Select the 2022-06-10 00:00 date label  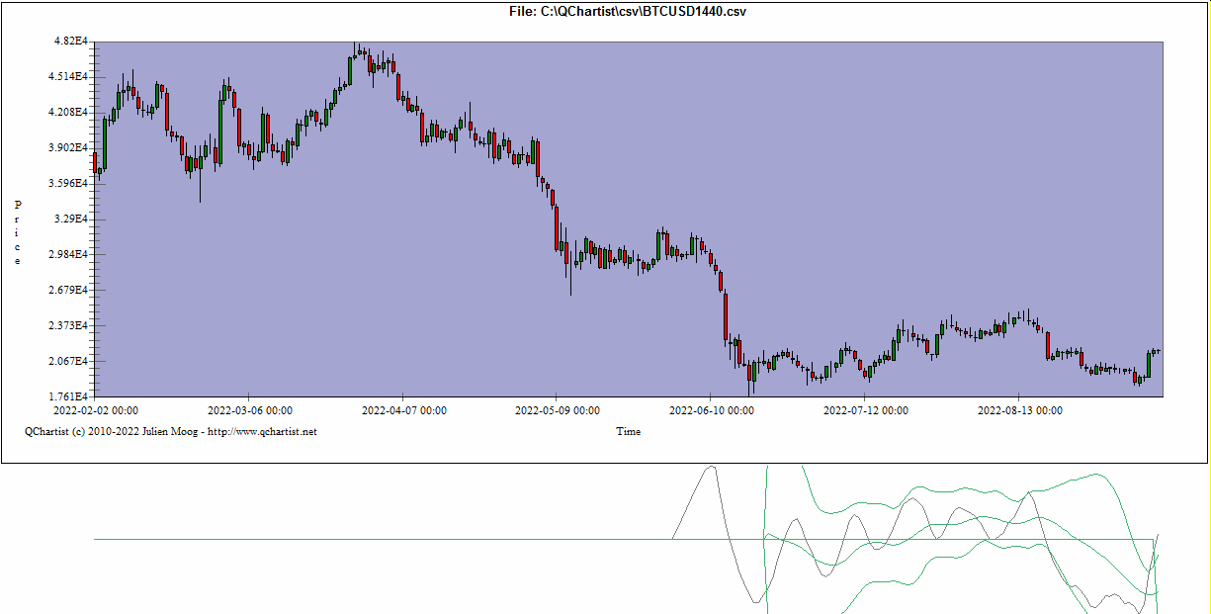tap(712, 410)
